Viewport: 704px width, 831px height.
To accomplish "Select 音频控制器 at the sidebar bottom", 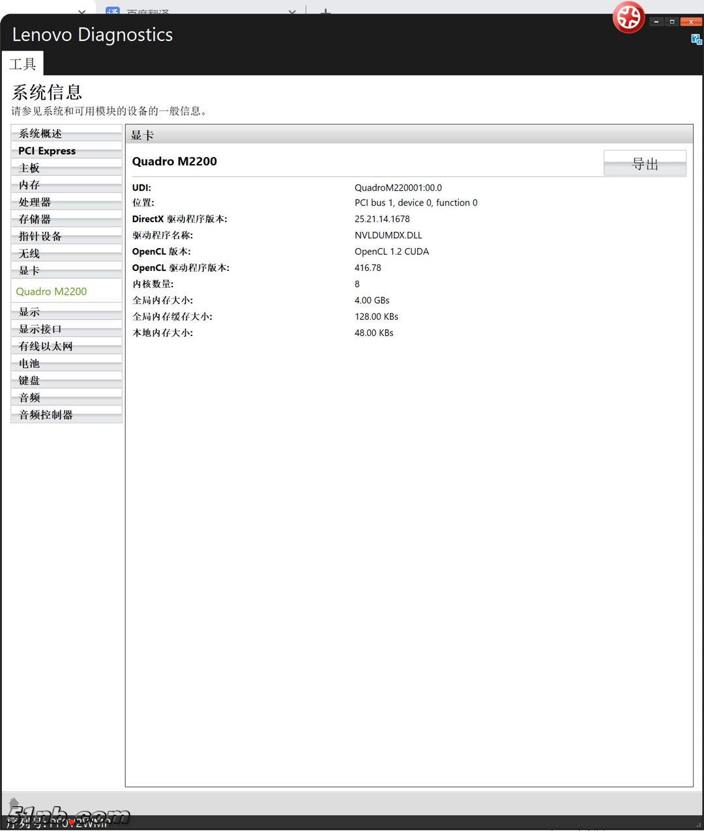I will point(44,414).
